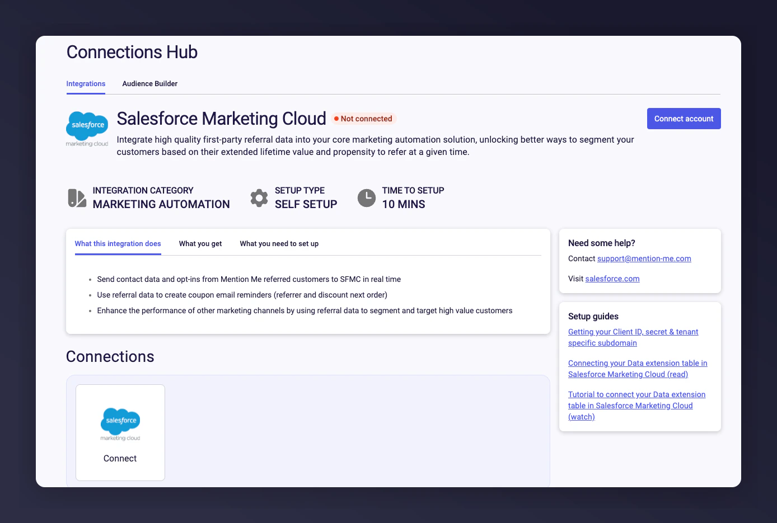Click the MARKETING AUTOMATION category value
The height and width of the screenshot is (523, 777).
161,204
